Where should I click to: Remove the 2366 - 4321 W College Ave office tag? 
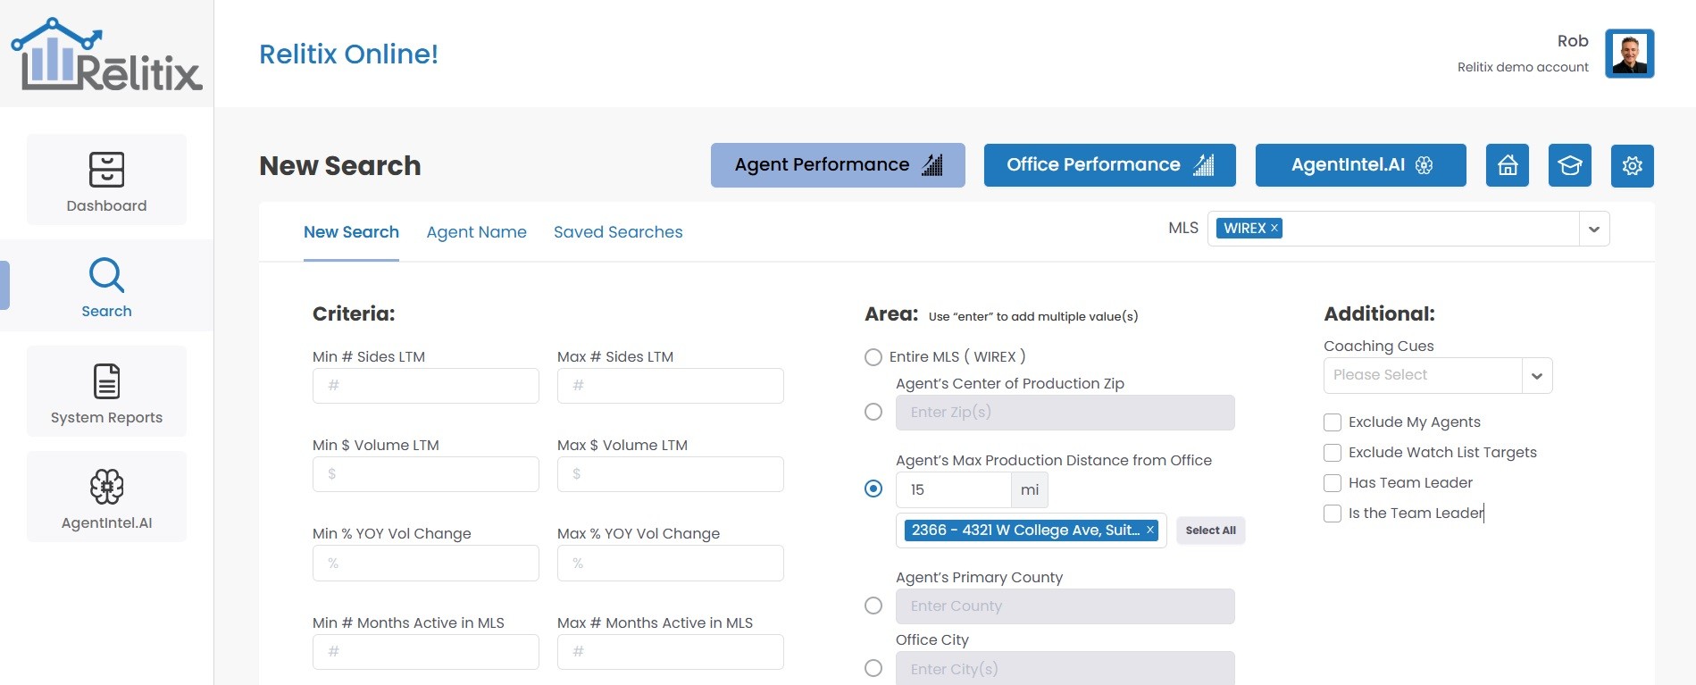(x=1150, y=530)
